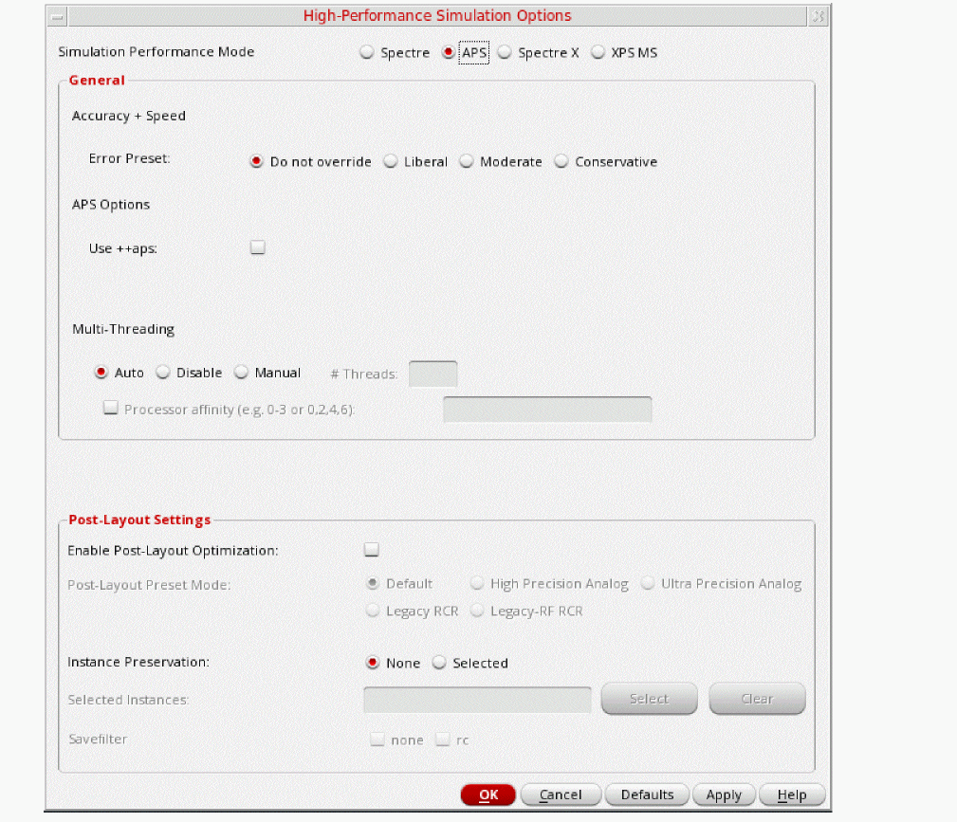Click the Error Preset label
This screenshot has width=957, height=822.
point(129,158)
